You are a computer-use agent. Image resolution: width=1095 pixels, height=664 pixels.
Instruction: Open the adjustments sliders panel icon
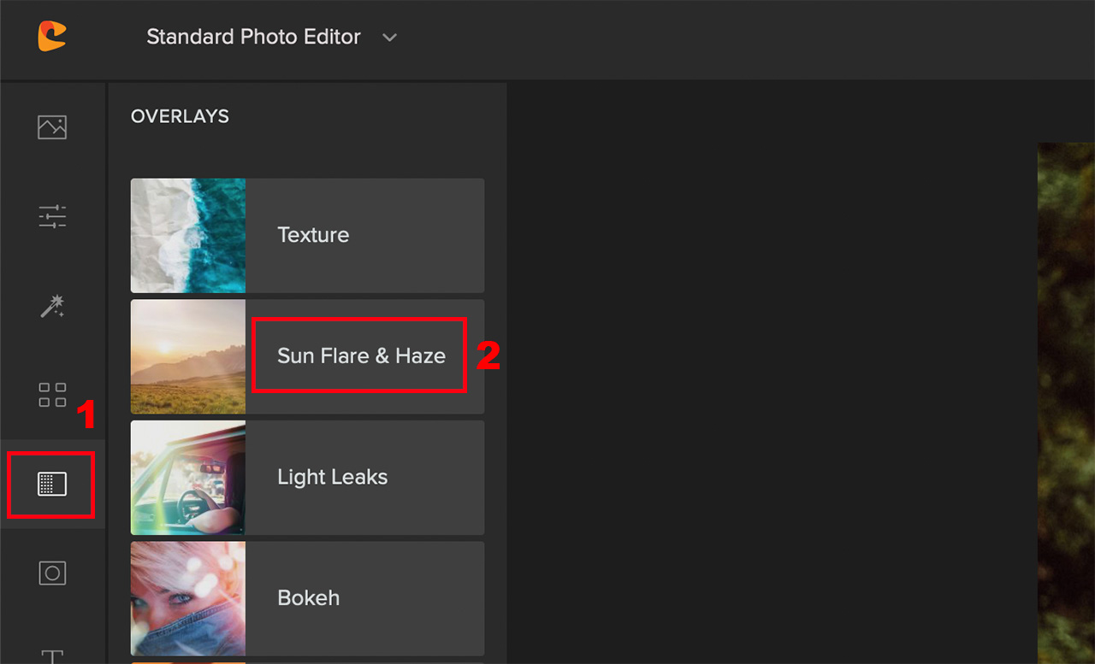(52, 216)
